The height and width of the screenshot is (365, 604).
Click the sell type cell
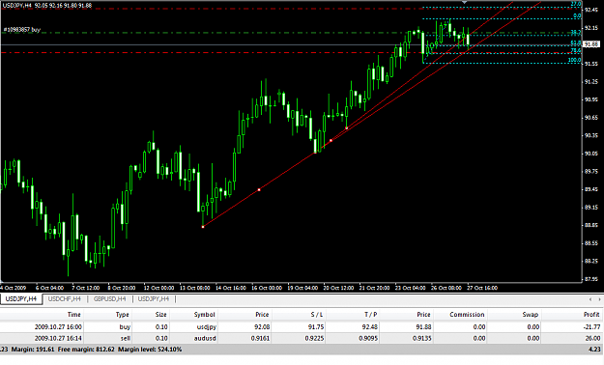point(126,338)
